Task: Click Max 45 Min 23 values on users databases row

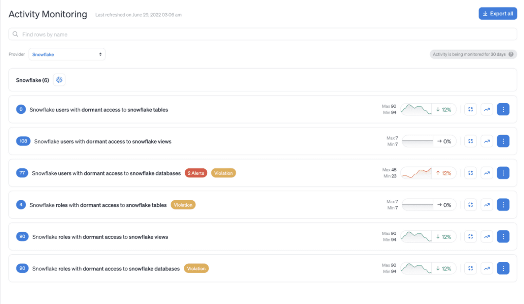Action: [389, 173]
